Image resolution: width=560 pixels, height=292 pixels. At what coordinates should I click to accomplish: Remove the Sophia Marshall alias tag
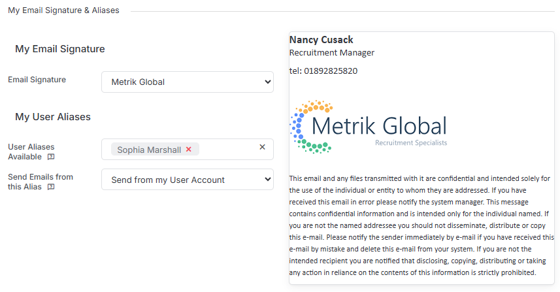point(189,150)
